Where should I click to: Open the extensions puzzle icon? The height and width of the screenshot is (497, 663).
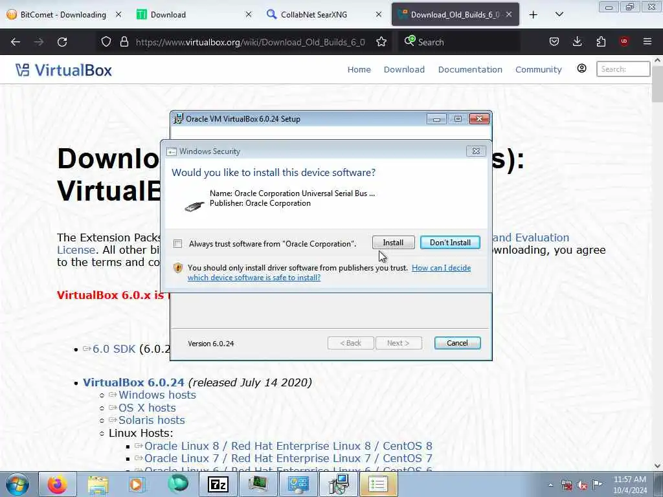(601, 42)
